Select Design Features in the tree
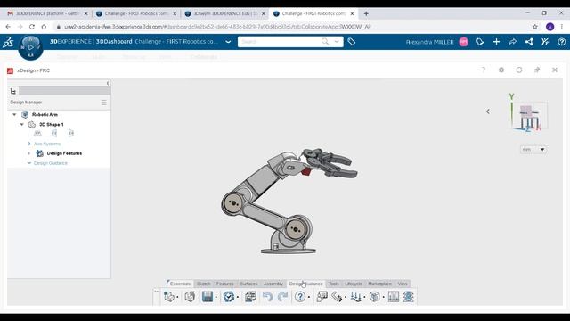Image resolution: width=570 pixels, height=321 pixels. coord(64,153)
